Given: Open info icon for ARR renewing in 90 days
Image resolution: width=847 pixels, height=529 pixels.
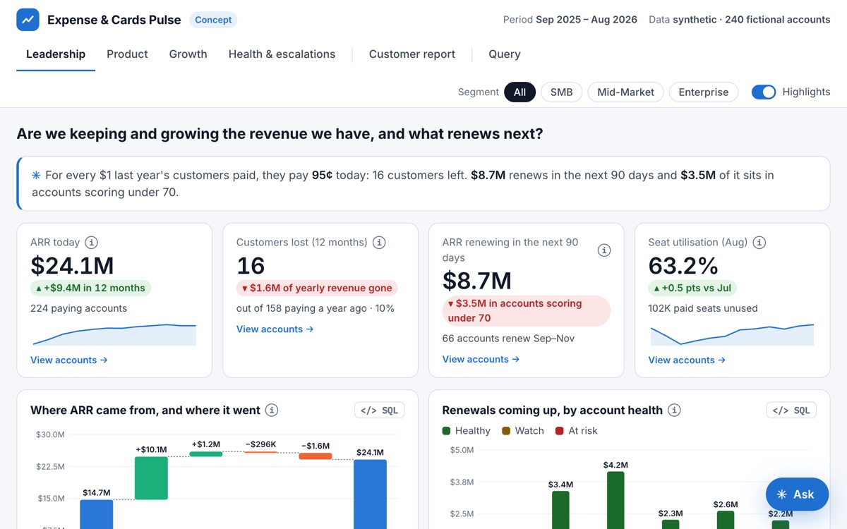Looking at the screenshot, I should 604,250.
